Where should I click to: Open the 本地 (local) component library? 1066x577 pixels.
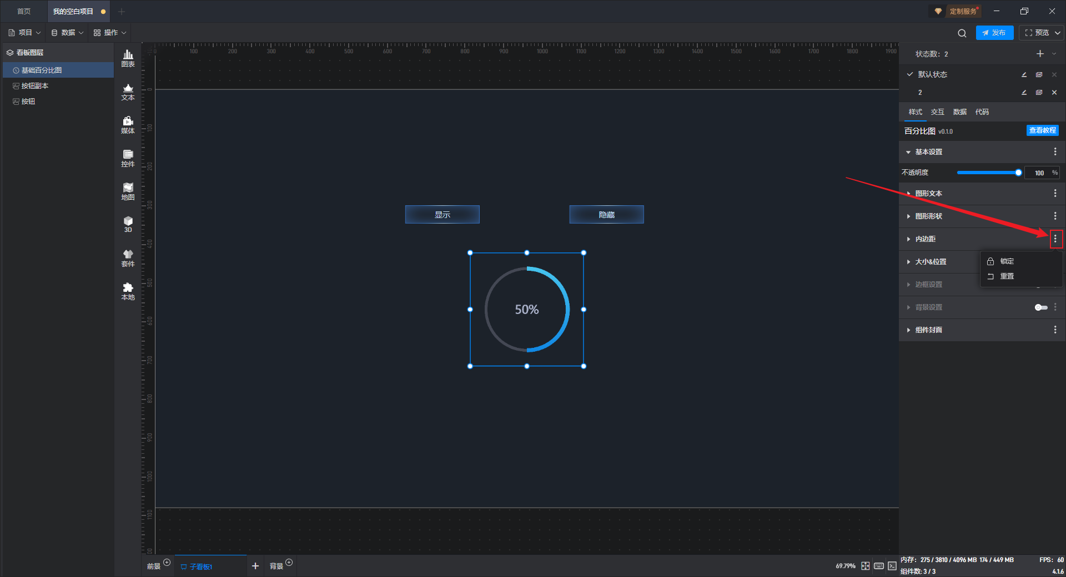pyautogui.click(x=128, y=291)
